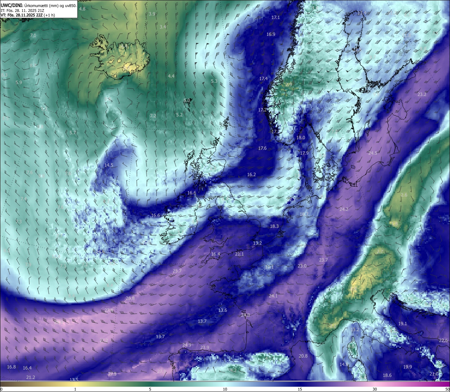Click the 17.4 value label

[x=263, y=79]
